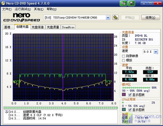Screen dimensions: 163x126
Task: Select the 流逝时间: 14:54 log line
Action: click(x=35, y=118)
